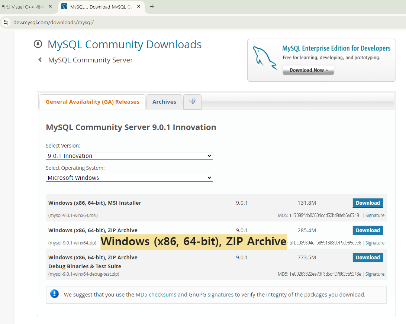Click the back arrow next to MySQL Community Server

click(x=40, y=60)
